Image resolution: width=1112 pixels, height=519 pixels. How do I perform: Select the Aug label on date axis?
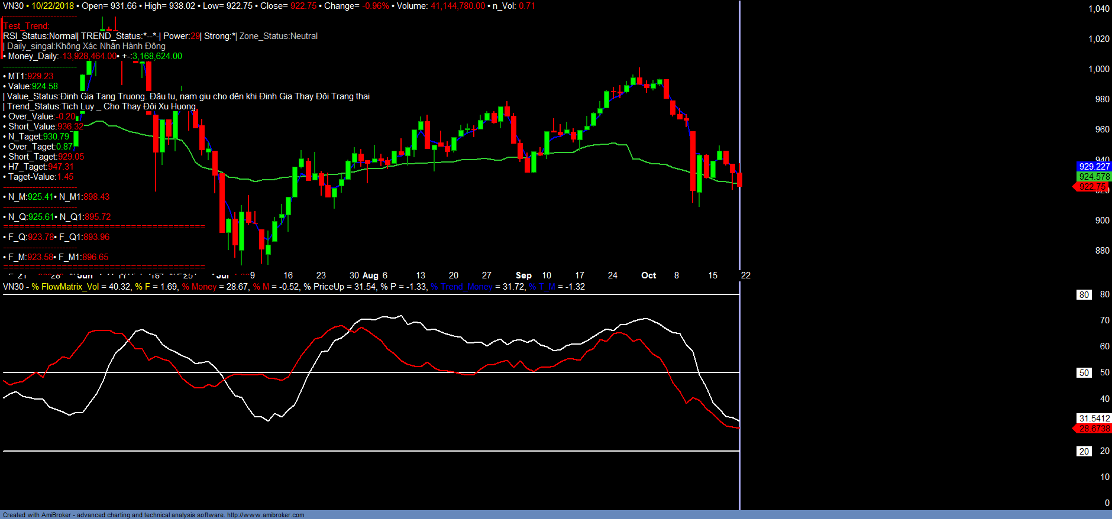coord(370,275)
